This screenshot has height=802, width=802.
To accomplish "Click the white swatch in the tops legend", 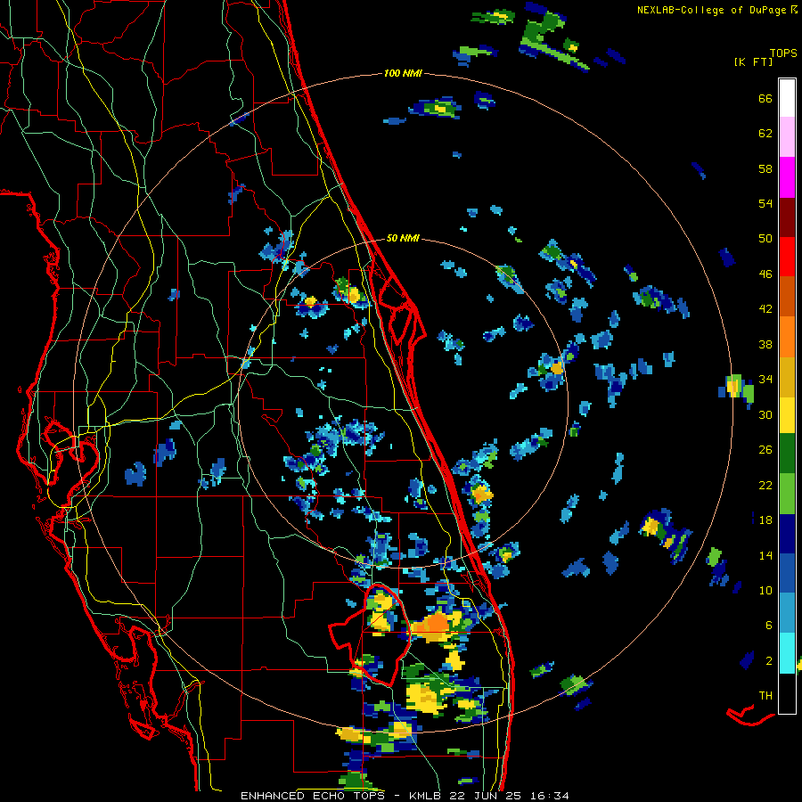I will point(787,98).
